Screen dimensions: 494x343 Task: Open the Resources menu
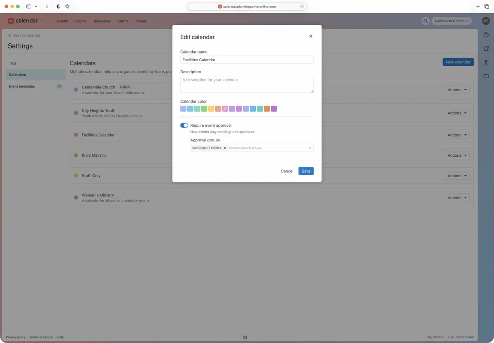click(x=102, y=21)
